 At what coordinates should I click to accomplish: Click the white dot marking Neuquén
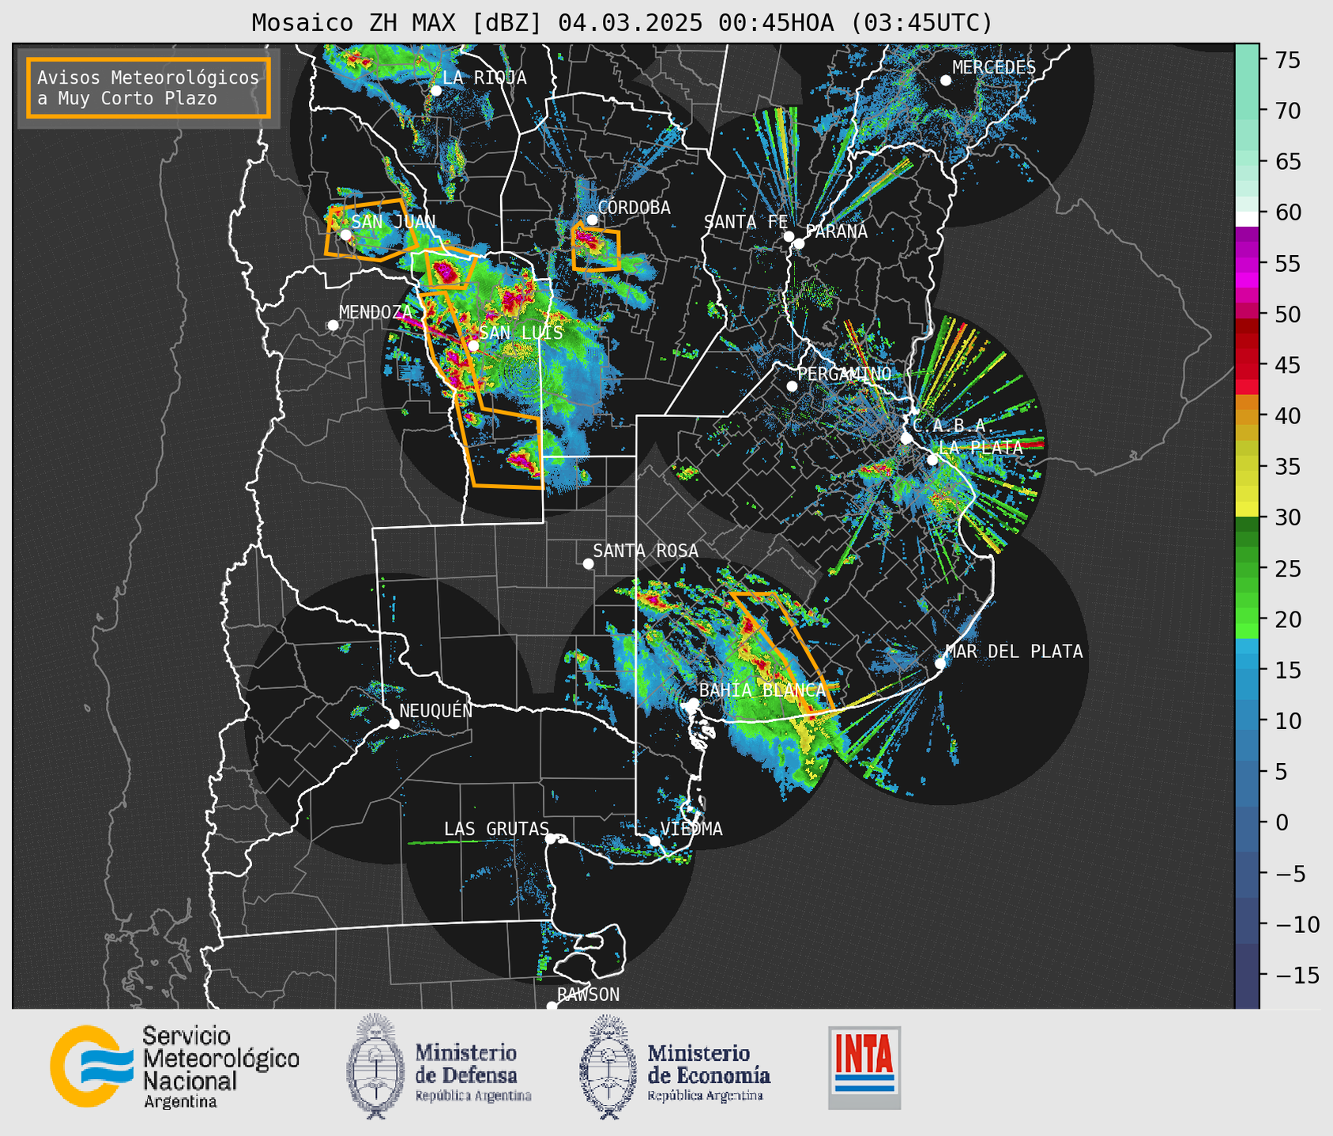394,724
